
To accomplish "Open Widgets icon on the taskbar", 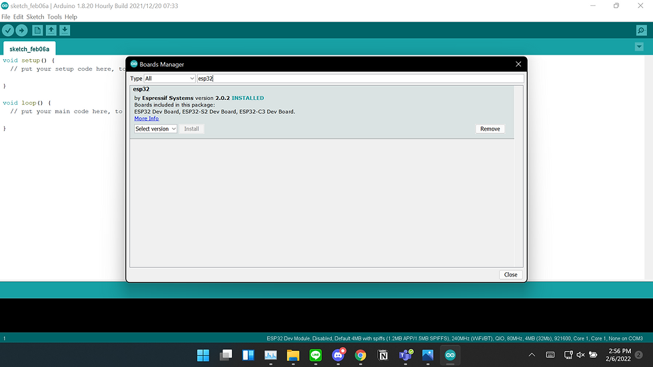I will [248, 355].
